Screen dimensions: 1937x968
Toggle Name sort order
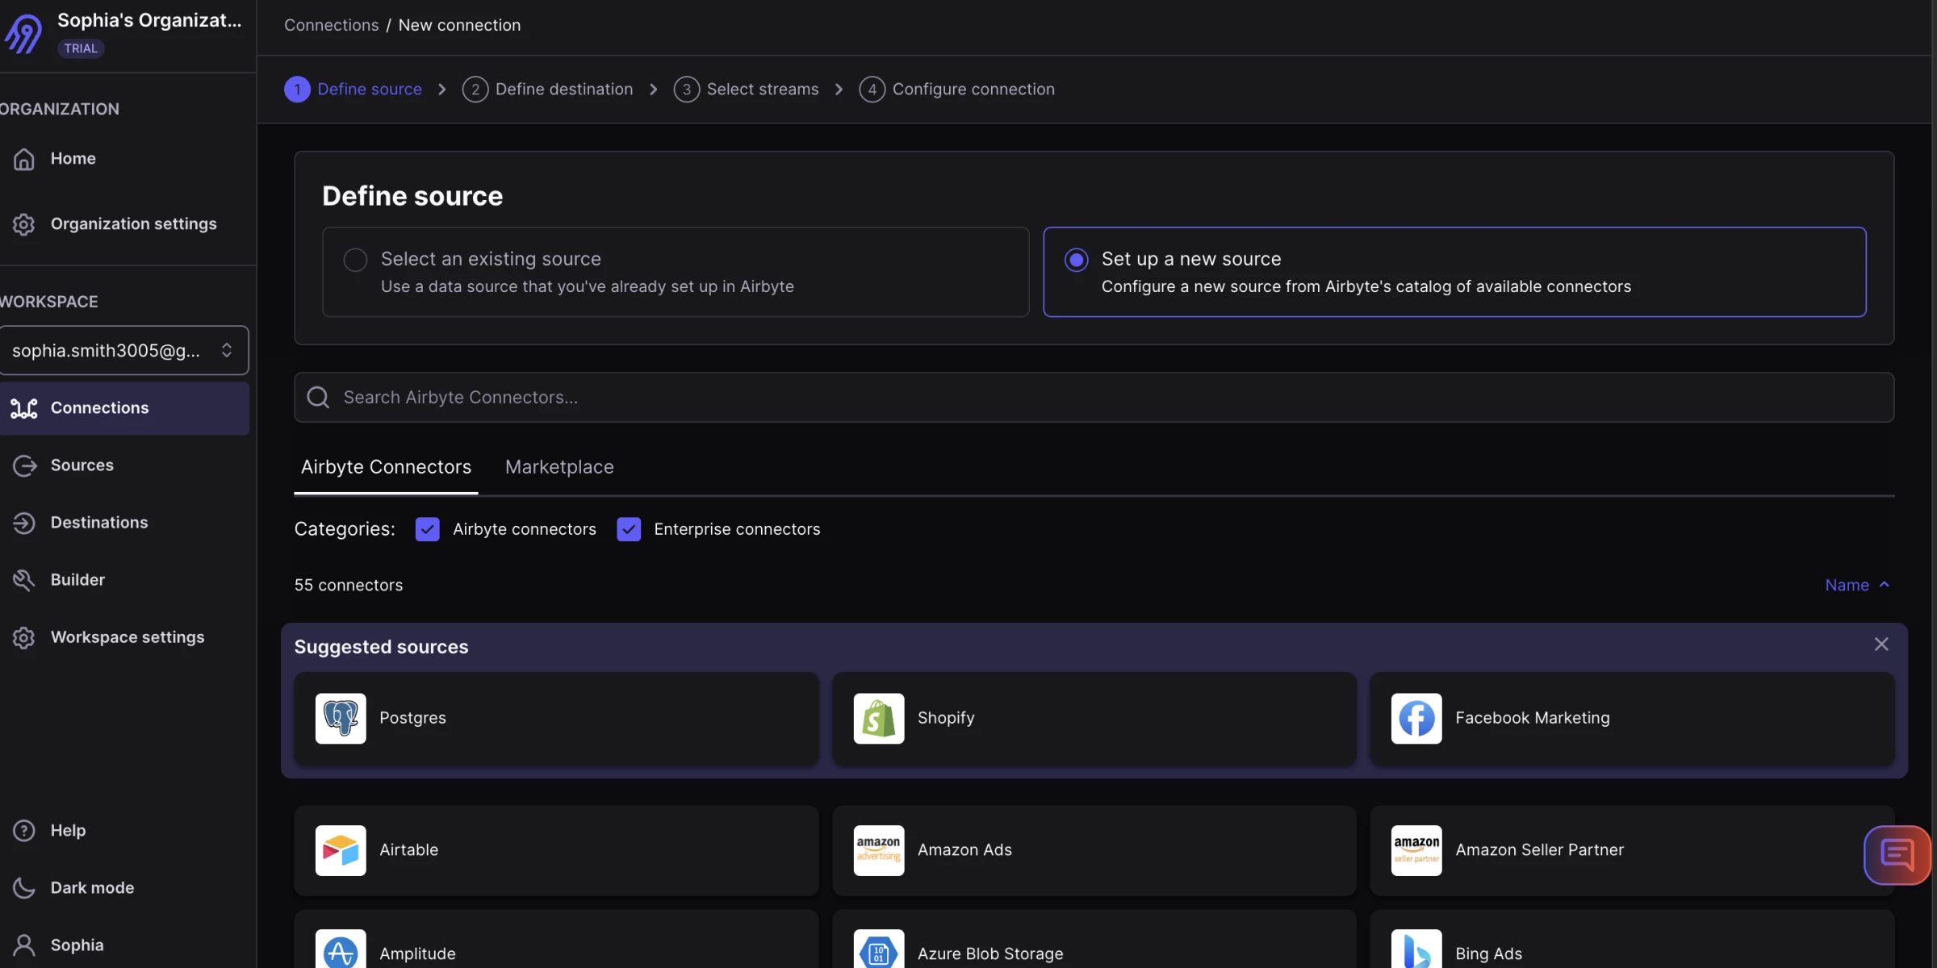click(x=1856, y=585)
